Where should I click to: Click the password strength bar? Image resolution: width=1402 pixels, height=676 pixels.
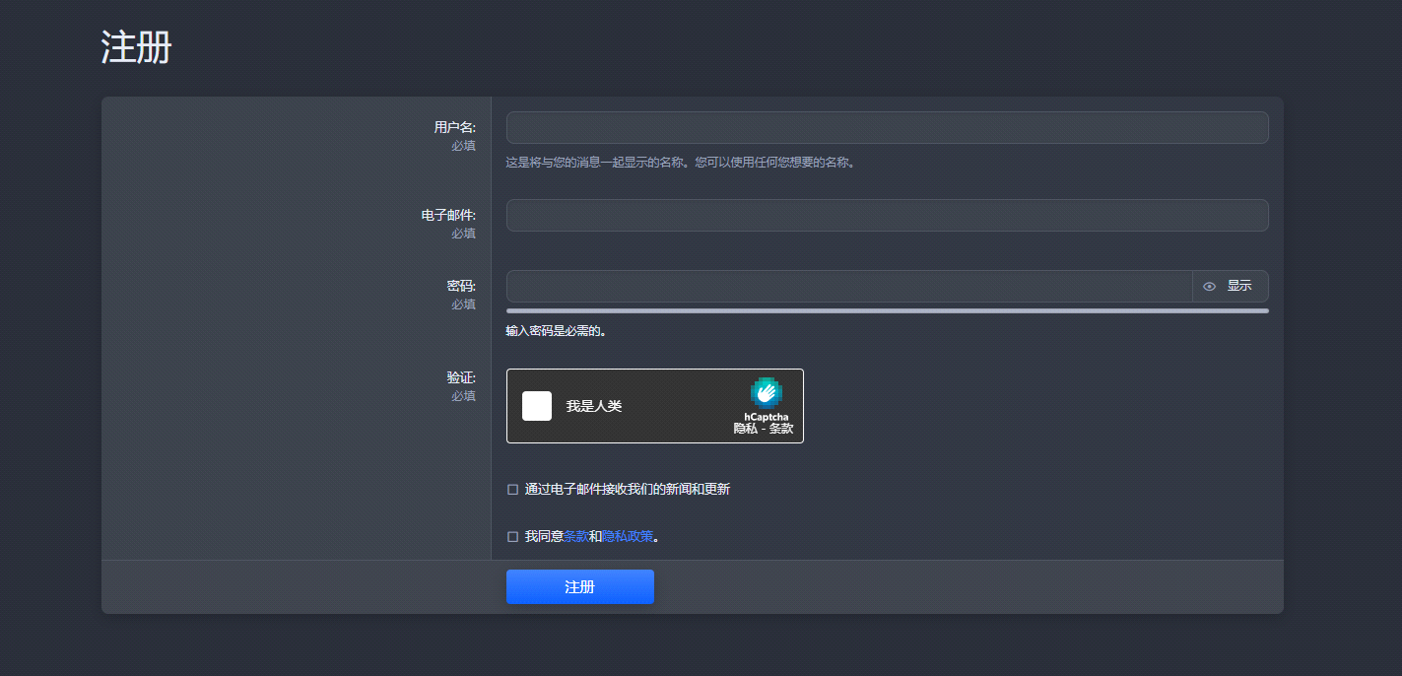pyautogui.click(x=885, y=310)
